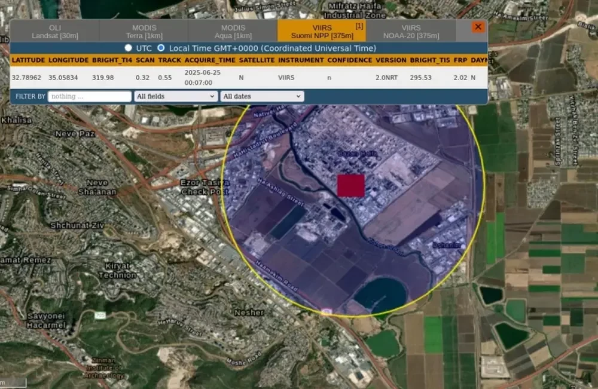Click the CONFIDENCE column header

coord(349,60)
